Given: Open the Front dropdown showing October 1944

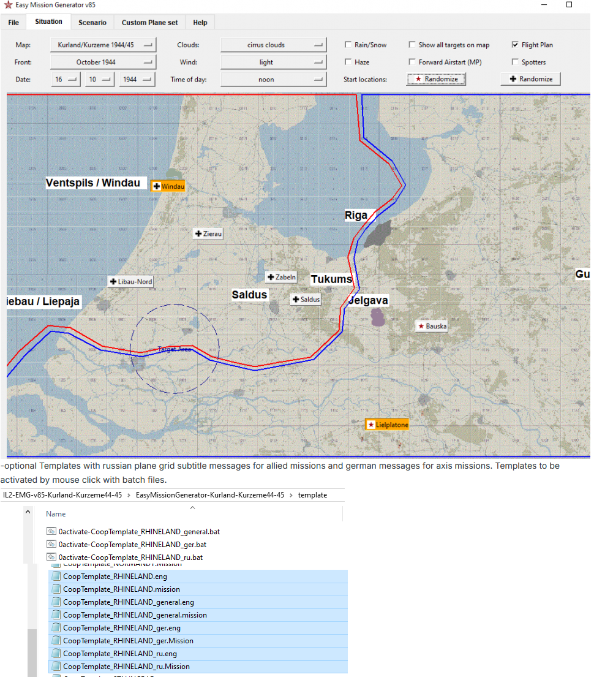Looking at the screenshot, I should 103,62.
